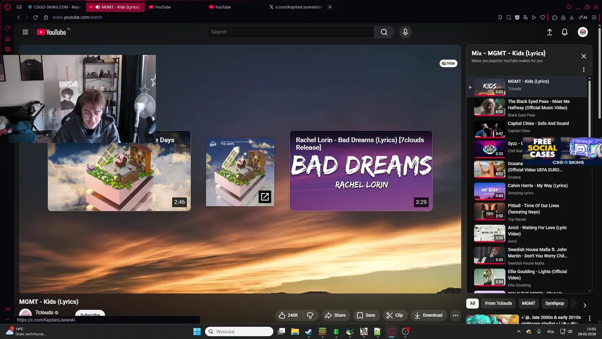This screenshot has width=602, height=339.
Task: Select the MGMT - Kids (Lyrics) browser tab
Action: [x=115, y=7]
